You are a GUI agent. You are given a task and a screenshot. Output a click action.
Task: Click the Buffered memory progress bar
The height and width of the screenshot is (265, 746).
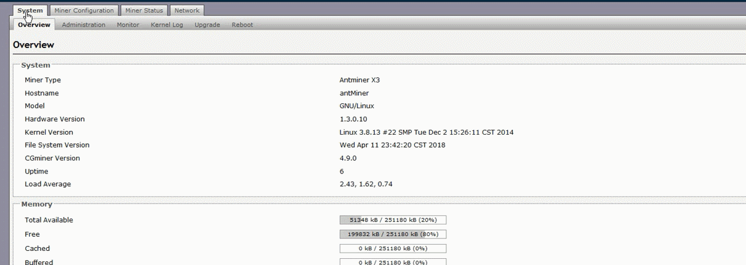point(393,262)
